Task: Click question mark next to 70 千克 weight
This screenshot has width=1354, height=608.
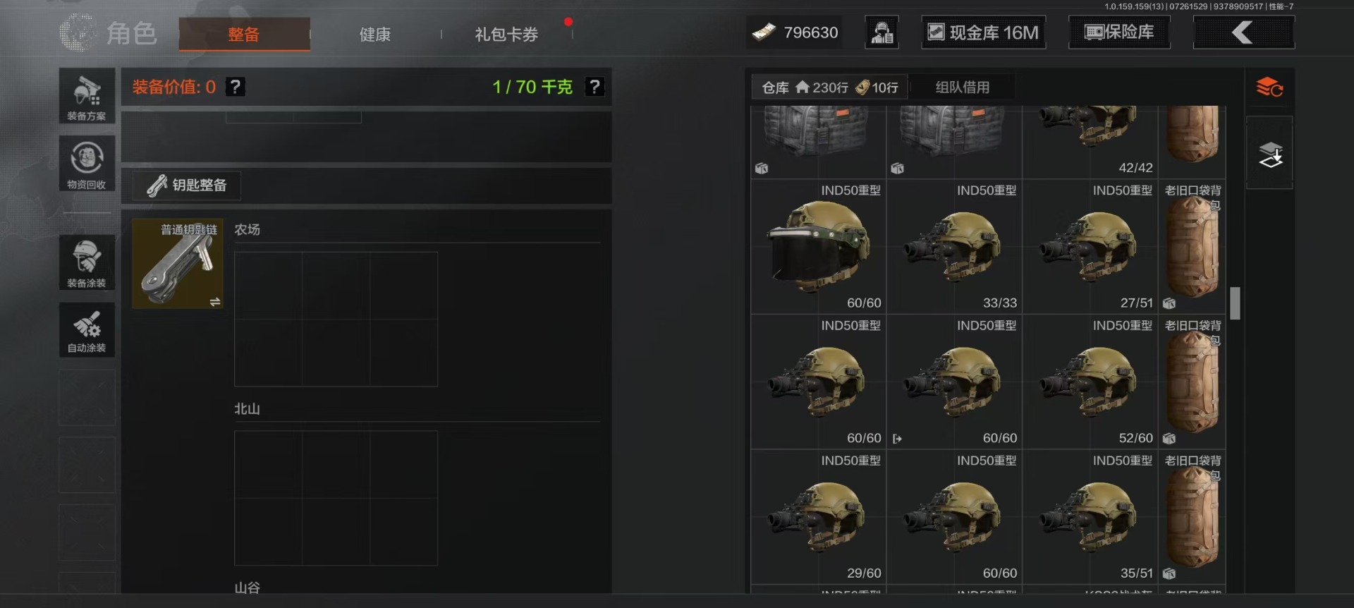Action: tap(595, 87)
